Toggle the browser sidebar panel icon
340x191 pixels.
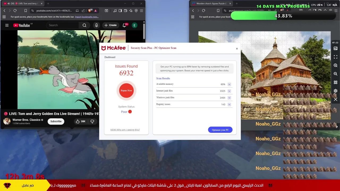pyautogui.click(x=120, y=11)
